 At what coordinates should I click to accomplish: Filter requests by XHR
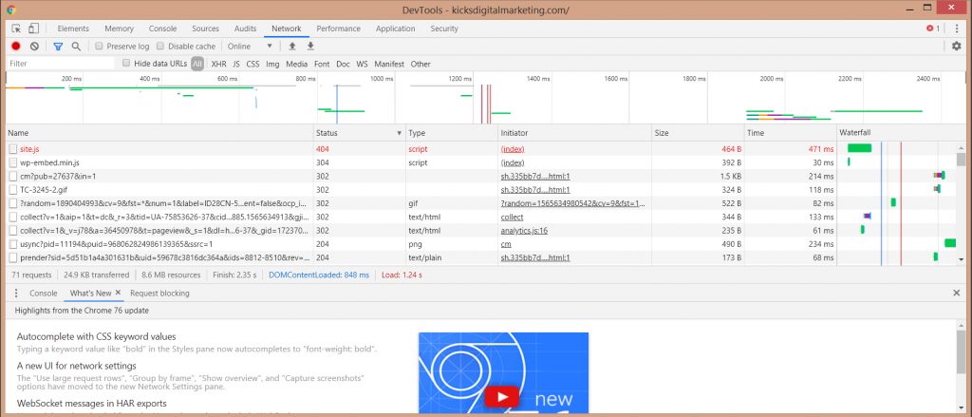pyautogui.click(x=219, y=64)
